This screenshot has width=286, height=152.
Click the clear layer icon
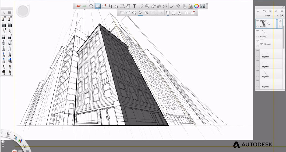[276, 11]
